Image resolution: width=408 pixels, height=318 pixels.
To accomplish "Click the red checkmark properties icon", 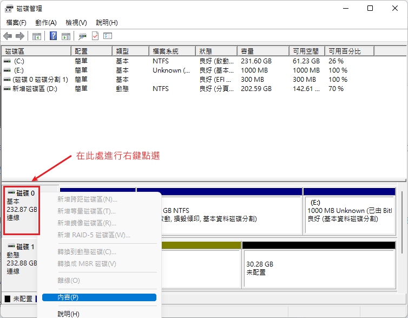I will (x=95, y=36).
